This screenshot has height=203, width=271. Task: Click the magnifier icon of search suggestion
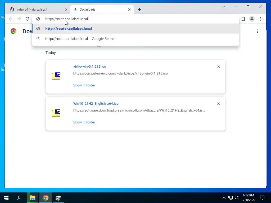point(38,39)
